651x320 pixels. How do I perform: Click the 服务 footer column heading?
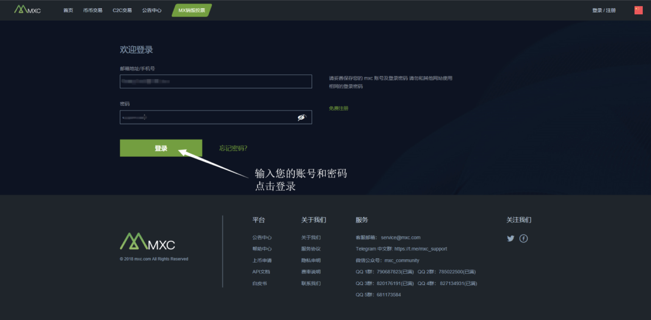point(362,220)
